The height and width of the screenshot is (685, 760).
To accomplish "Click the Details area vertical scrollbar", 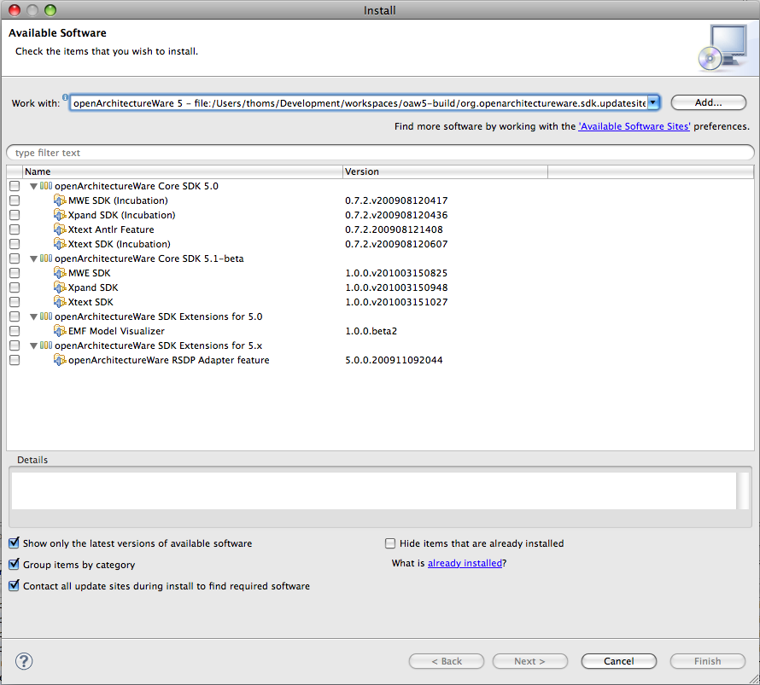I will point(743,491).
